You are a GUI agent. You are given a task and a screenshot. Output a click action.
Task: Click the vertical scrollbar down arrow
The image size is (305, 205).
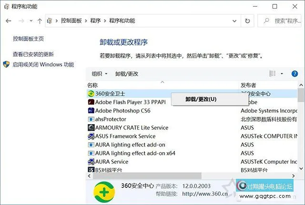pos(301,168)
